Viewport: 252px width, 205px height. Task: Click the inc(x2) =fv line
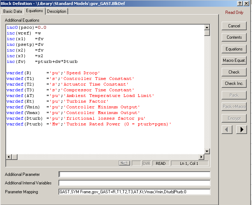tap(25, 50)
